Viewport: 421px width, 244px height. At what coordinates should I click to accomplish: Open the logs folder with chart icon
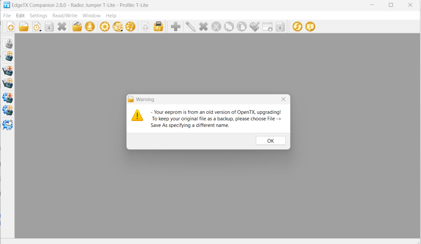point(77,27)
